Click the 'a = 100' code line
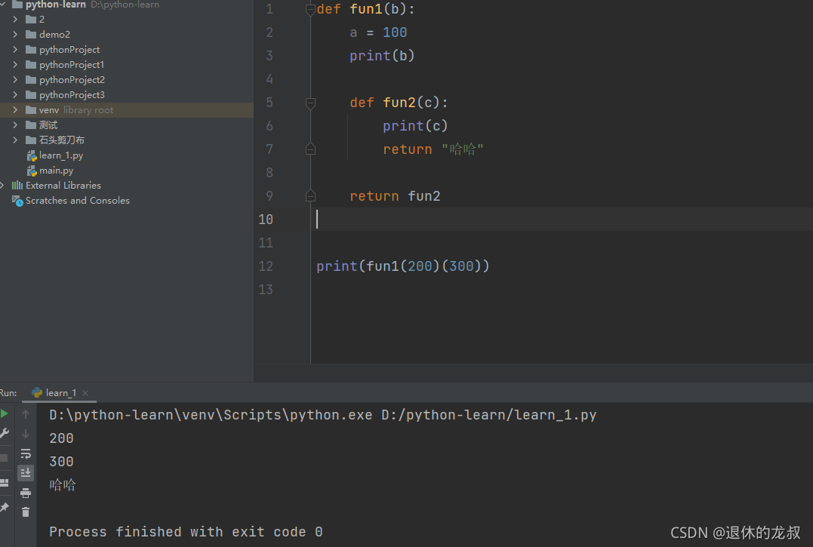 click(x=378, y=32)
